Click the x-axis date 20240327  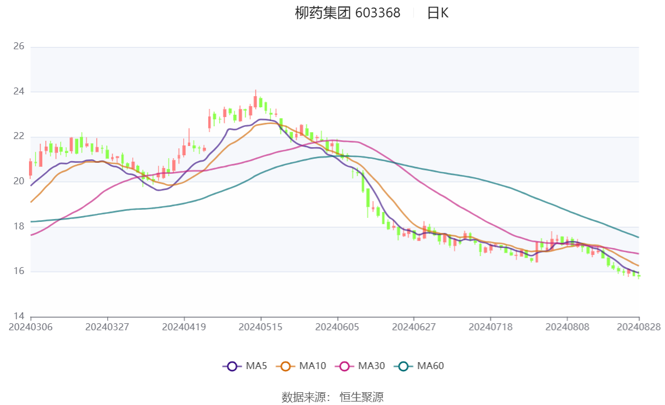pos(107,327)
